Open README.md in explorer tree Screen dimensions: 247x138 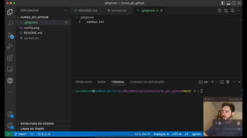coord(44,33)
